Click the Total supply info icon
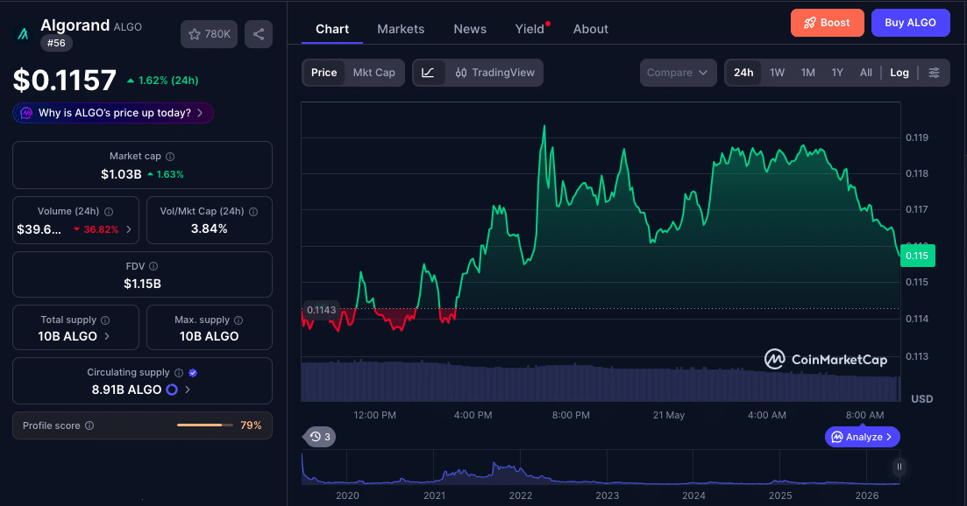 [x=105, y=320]
